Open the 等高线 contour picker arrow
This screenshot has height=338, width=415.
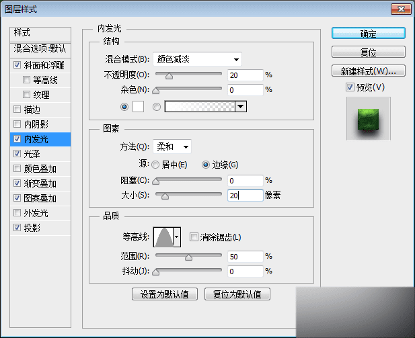177,237
